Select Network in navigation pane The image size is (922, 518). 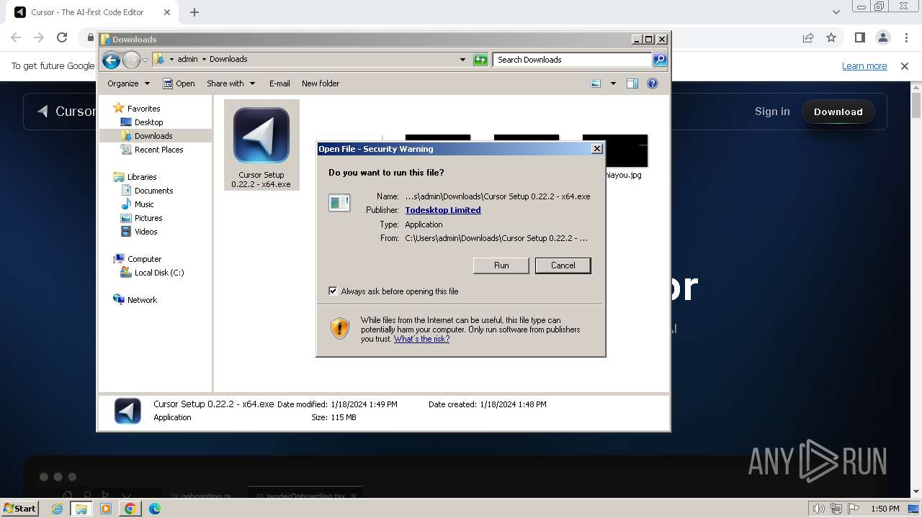point(142,300)
